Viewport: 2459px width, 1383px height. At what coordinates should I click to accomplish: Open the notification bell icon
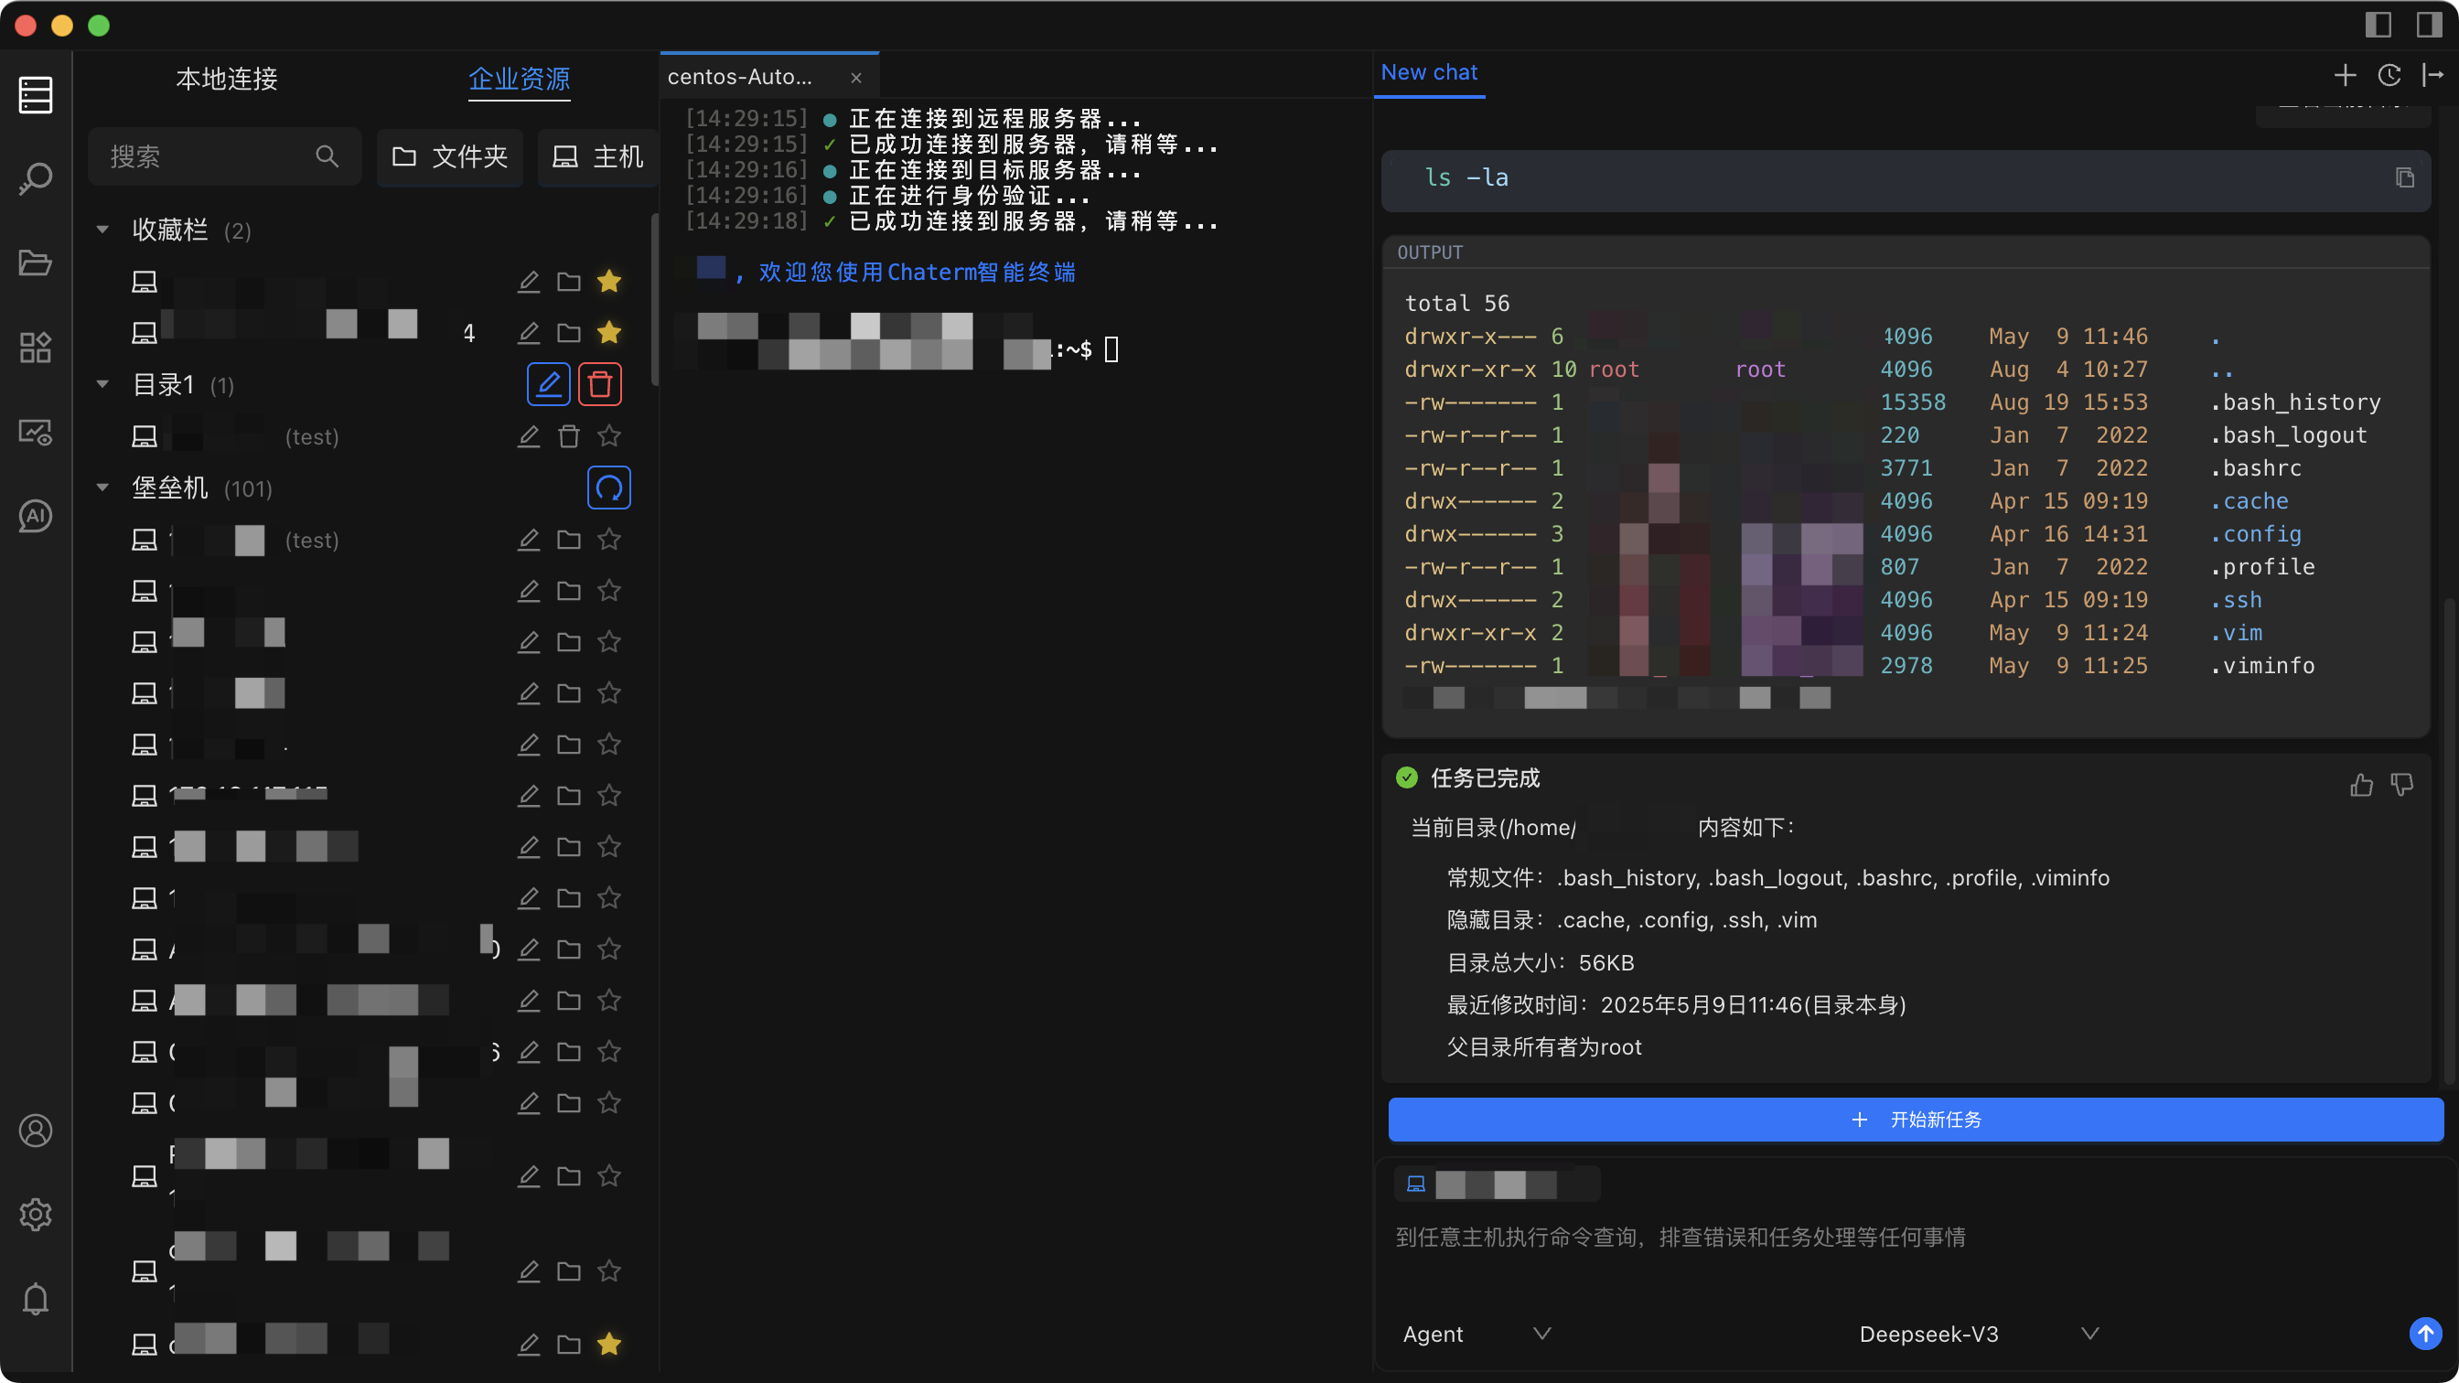36,1298
